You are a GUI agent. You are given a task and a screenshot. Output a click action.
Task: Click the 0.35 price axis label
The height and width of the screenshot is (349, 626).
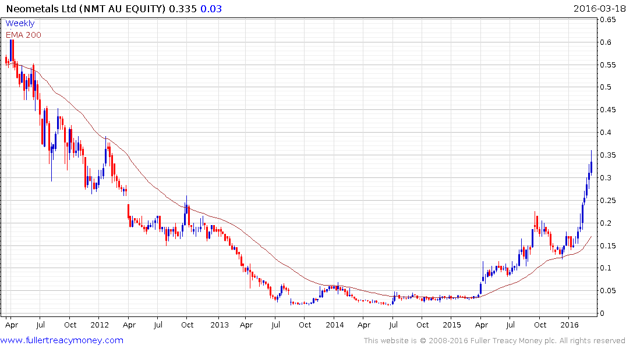click(607, 155)
